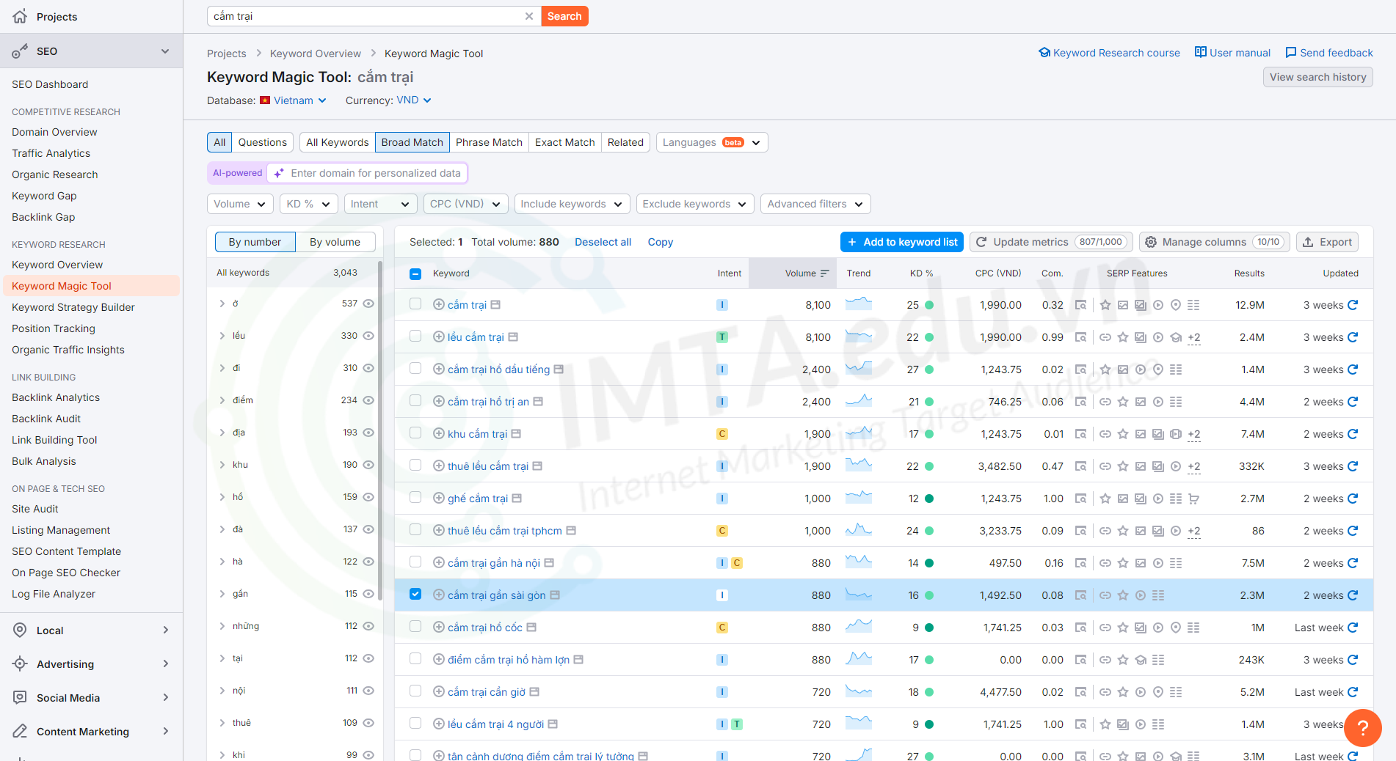Image resolution: width=1396 pixels, height=761 pixels.
Task: Open the KD % filter dropdown
Action: (x=308, y=204)
